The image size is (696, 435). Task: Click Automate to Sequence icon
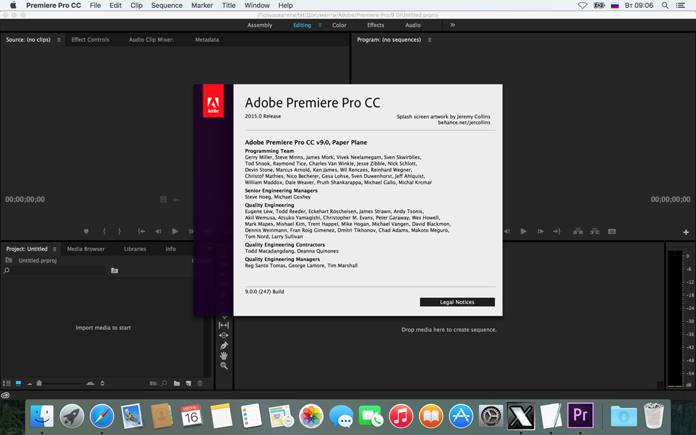point(153,383)
